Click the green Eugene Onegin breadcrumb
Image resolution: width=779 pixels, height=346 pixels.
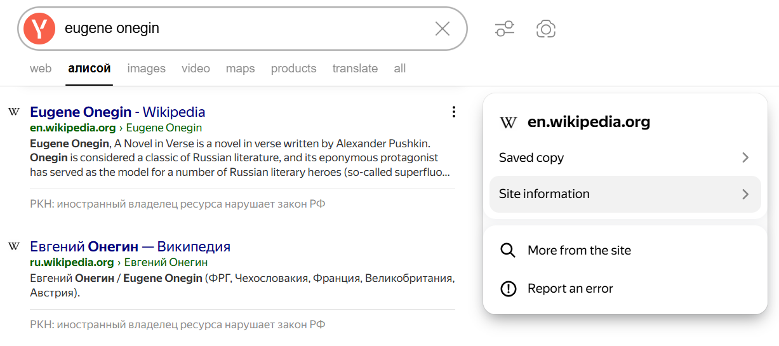coord(164,128)
